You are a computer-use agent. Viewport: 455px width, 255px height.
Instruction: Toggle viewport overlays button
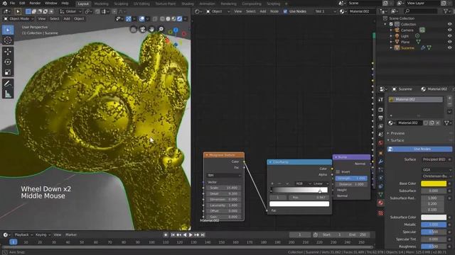tap(141, 19)
